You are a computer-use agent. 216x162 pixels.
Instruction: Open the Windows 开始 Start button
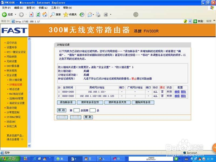click(x=11, y=159)
